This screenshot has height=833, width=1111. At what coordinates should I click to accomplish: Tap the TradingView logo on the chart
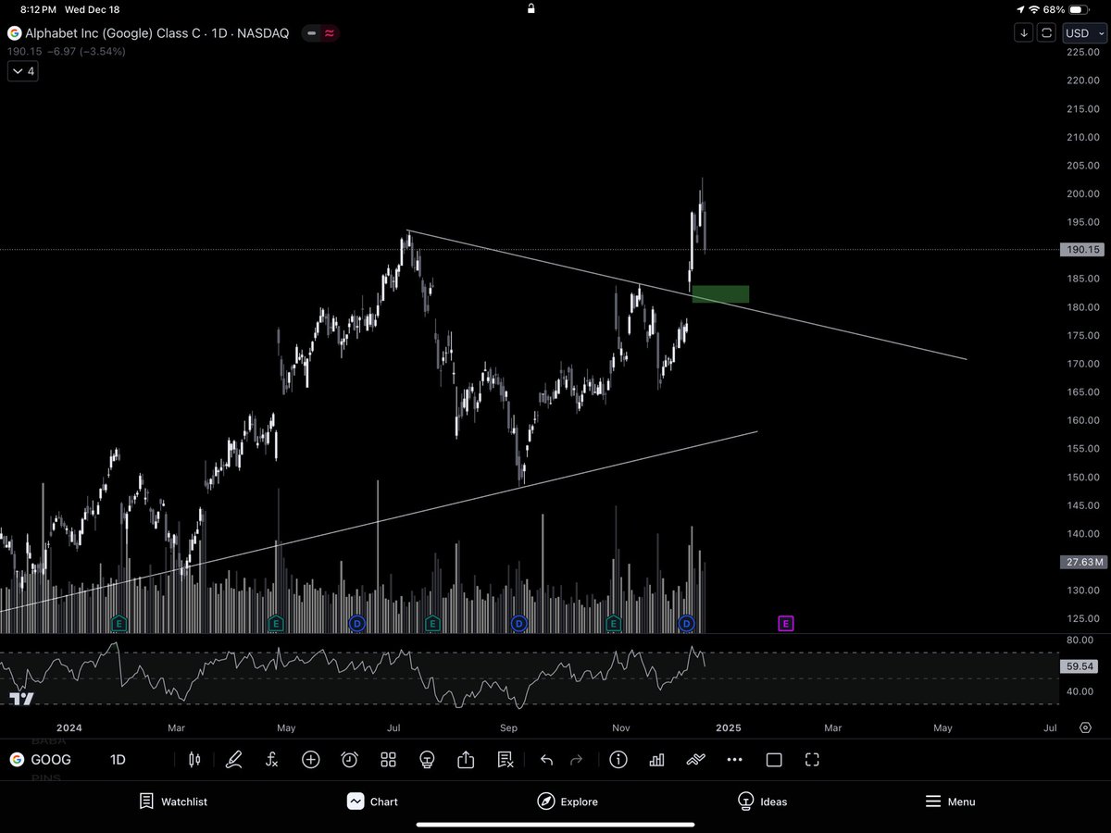22,699
